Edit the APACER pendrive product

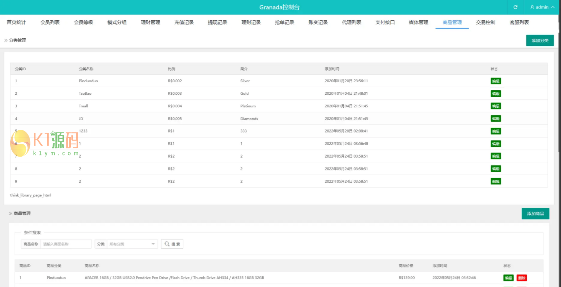pos(509,278)
